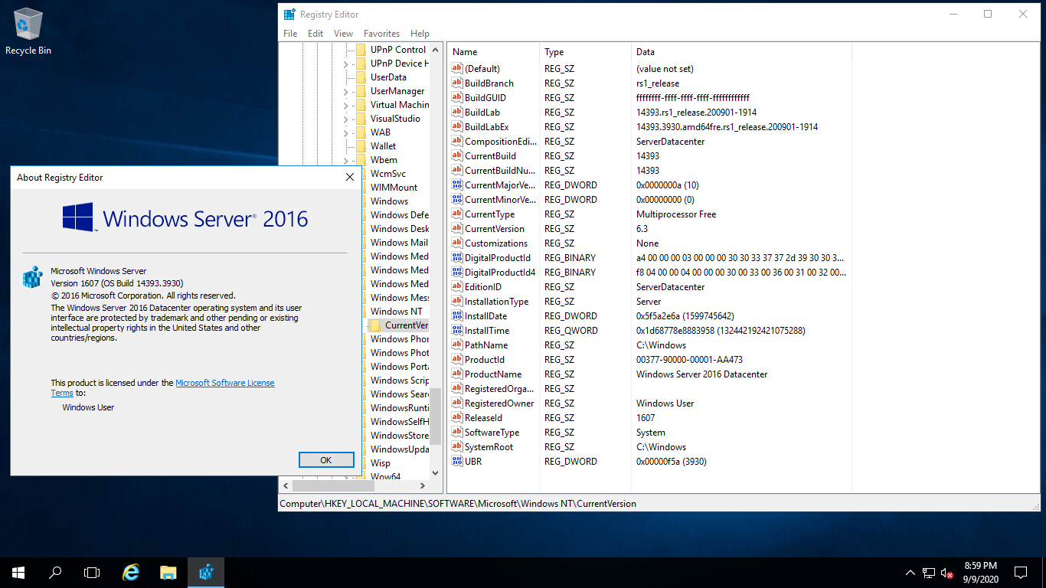Open the File menu

[x=290, y=34]
